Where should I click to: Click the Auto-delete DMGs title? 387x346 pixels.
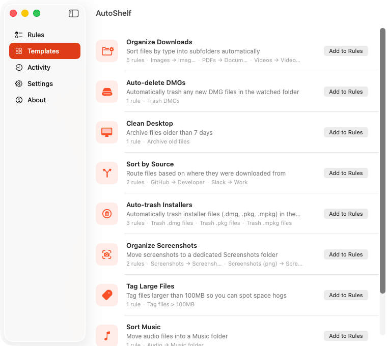(x=156, y=82)
